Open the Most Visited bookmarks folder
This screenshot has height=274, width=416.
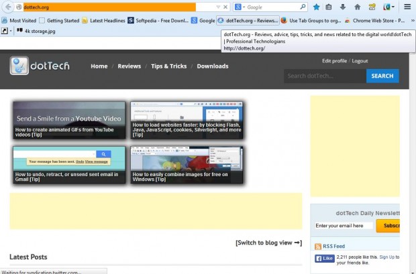[x=19, y=20]
